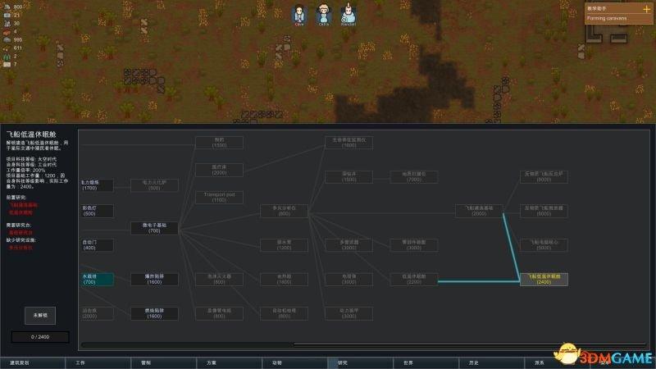Select the 彩色灯 (500) research node
The image size is (656, 369).
point(97,211)
